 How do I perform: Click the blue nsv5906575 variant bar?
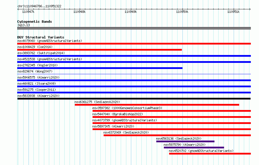click(134, 80)
